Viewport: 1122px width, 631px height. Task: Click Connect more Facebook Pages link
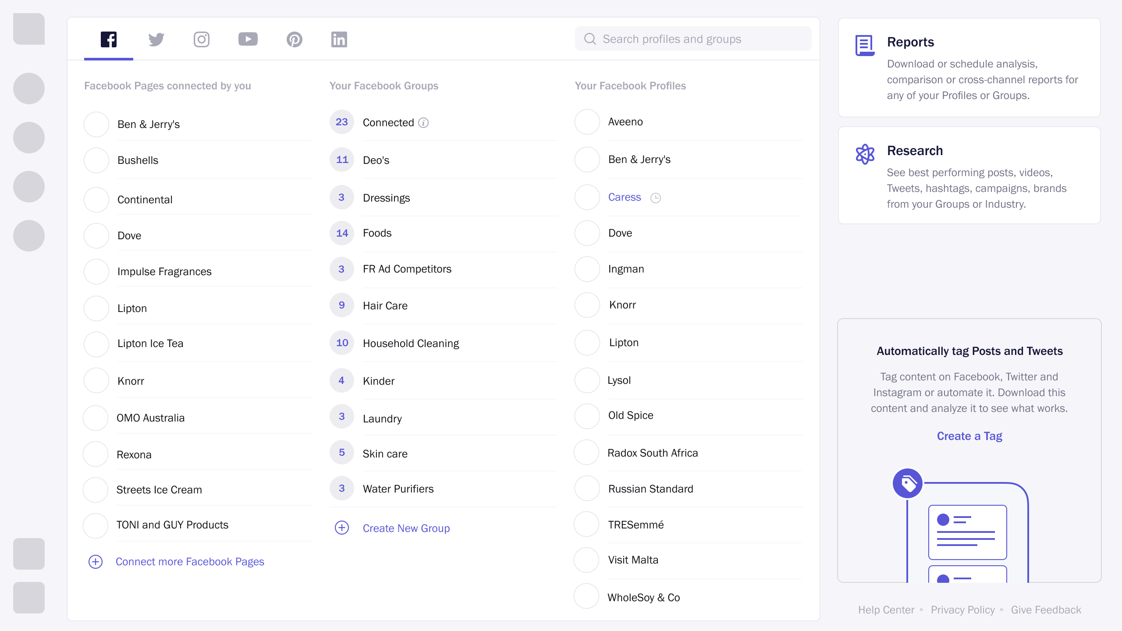(x=190, y=562)
